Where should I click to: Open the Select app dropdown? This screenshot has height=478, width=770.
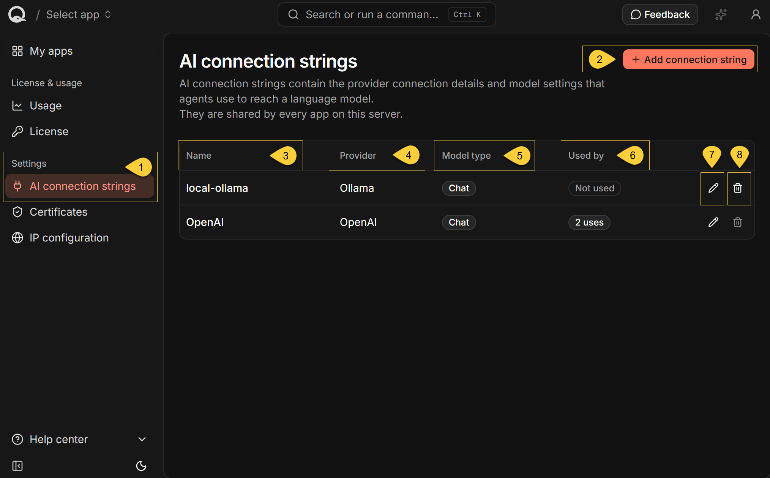[x=79, y=14]
